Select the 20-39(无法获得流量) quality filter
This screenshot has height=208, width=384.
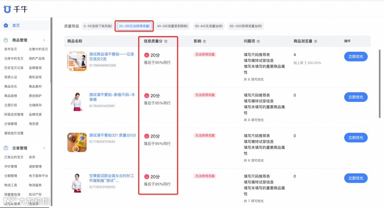tap(134, 26)
